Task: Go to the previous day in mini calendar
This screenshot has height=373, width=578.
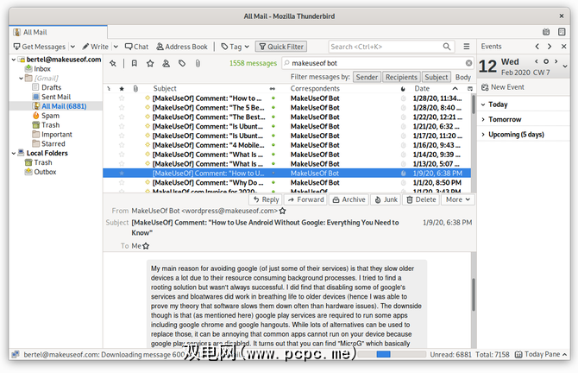Action: 537,61
